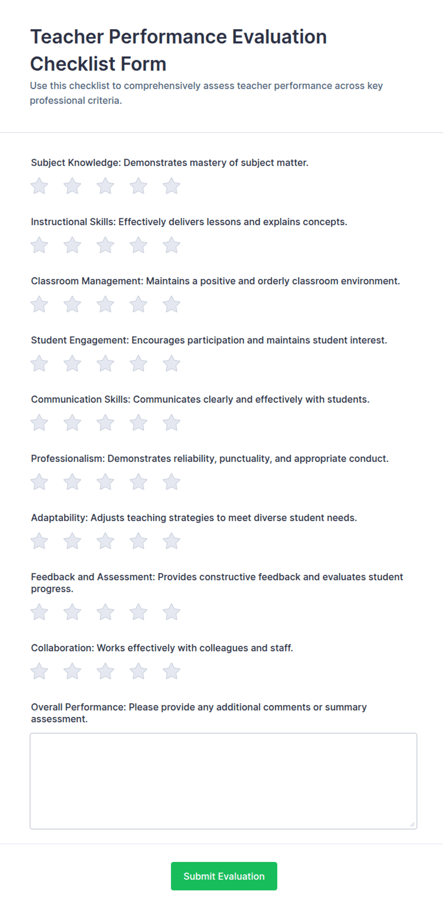Select third star for Adaptability
The height and width of the screenshot is (914, 443).
pyautogui.click(x=105, y=541)
